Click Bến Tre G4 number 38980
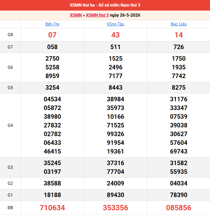Image resolution: width=210 pixels, height=215 pixels. tap(52, 117)
